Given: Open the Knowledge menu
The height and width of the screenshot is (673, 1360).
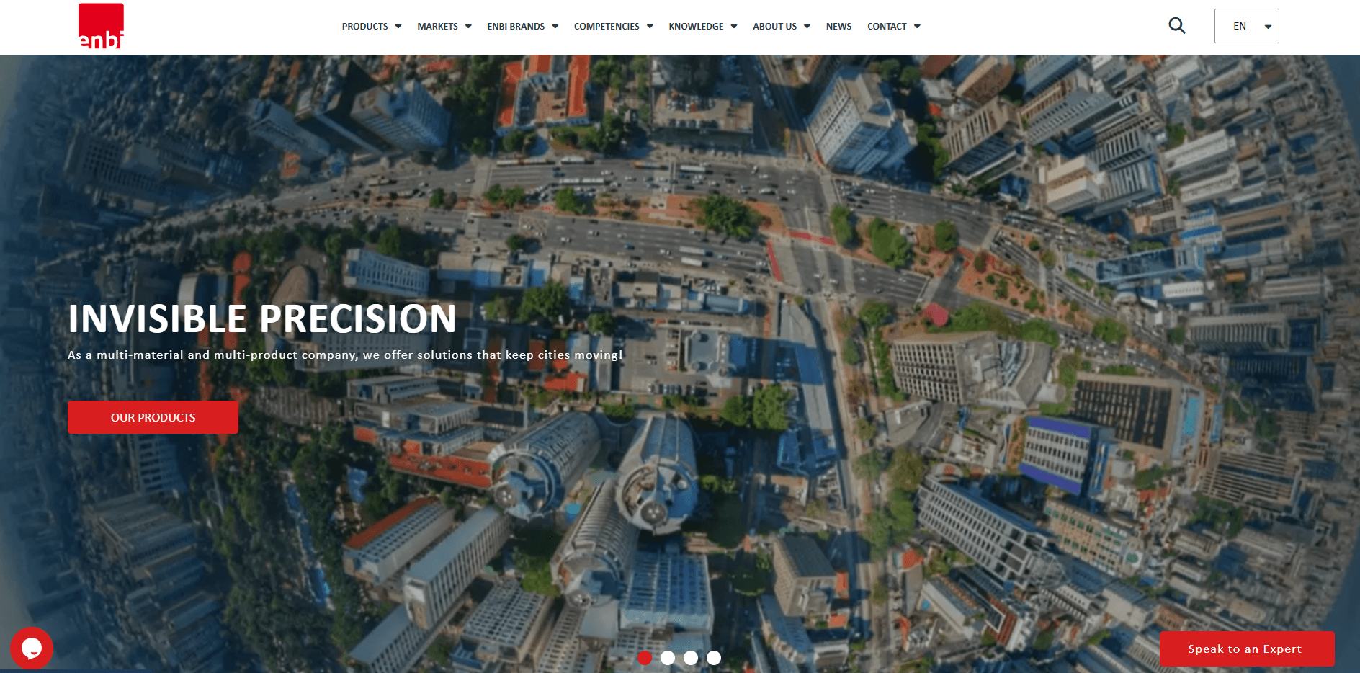Looking at the screenshot, I should coord(696,27).
